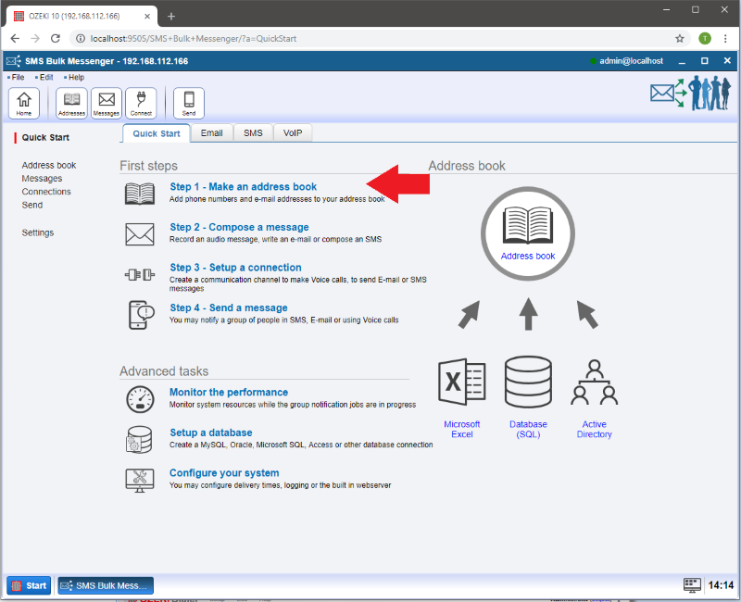Click the Messages envelope toolbar icon

(107, 102)
